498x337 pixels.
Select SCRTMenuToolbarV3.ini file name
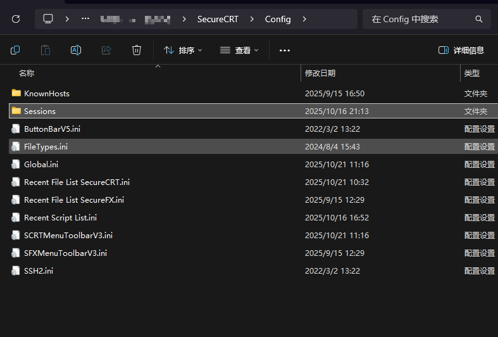(68, 236)
